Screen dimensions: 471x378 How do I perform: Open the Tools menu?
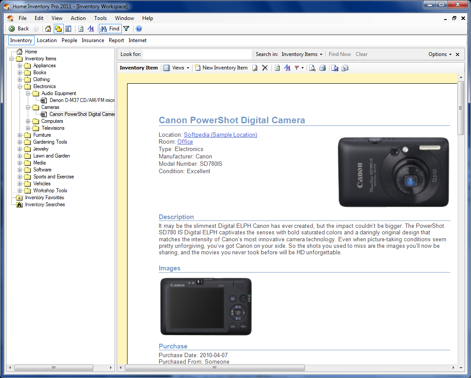click(100, 18)
